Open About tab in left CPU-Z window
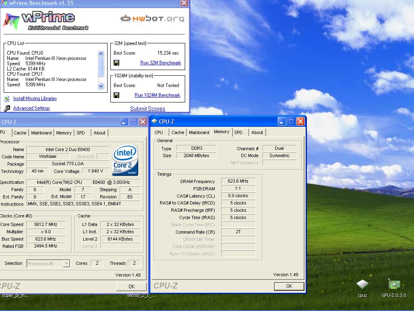Viewport: 414px width, 311px height. pyautogui.click(x=99, y=133)
